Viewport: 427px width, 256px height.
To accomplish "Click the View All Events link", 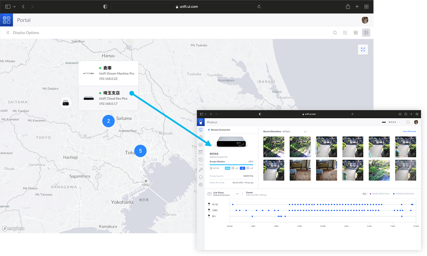I will tap(409, 131).
